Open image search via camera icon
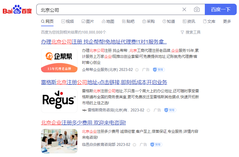The height and width of the screenshot is (157, 239). [x=197, y=9]
